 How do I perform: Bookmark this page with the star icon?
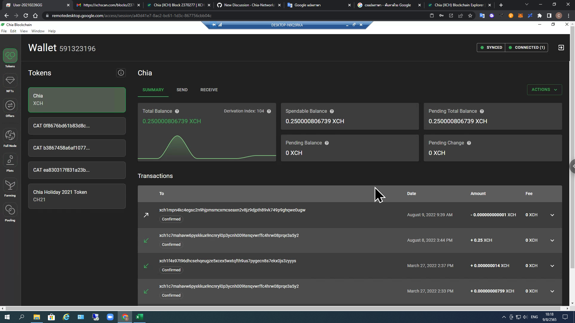point(470,16)
